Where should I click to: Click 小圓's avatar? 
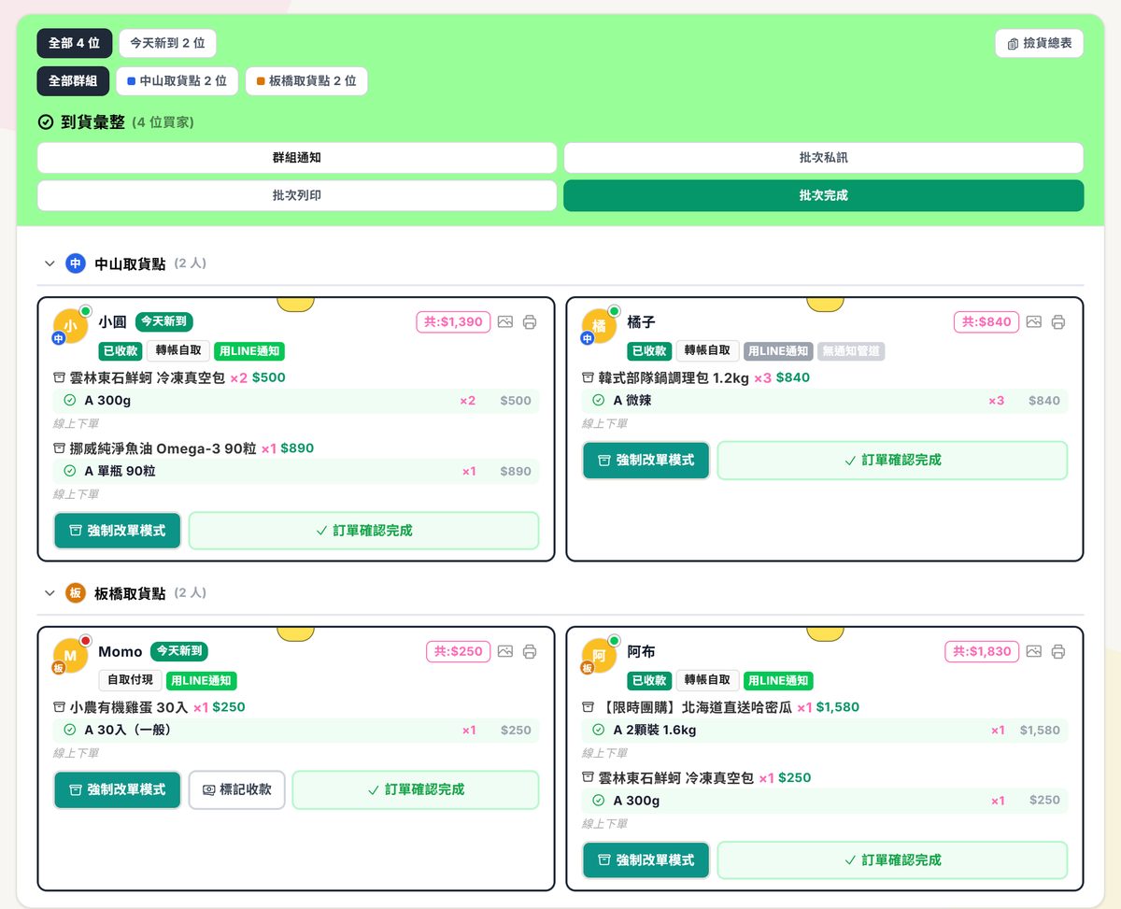[70, 326]
